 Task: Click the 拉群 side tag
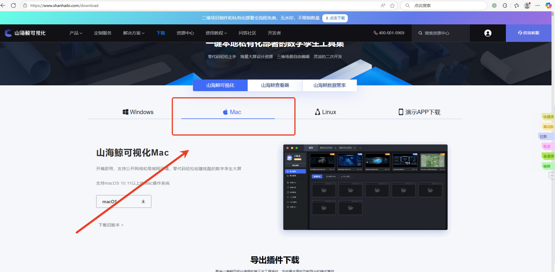pos(546,136)
